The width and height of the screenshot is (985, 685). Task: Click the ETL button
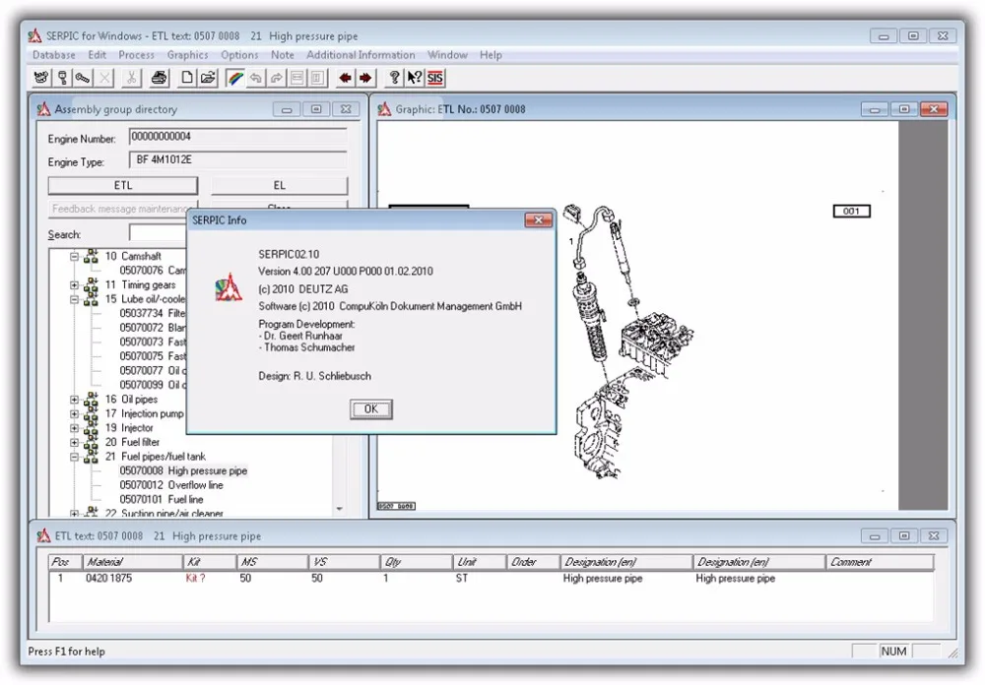coord(122,185)
